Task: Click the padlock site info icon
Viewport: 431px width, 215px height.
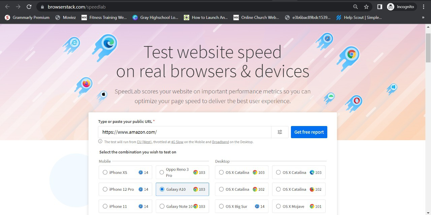Action: pyautogui.click(x=42, y=7)
